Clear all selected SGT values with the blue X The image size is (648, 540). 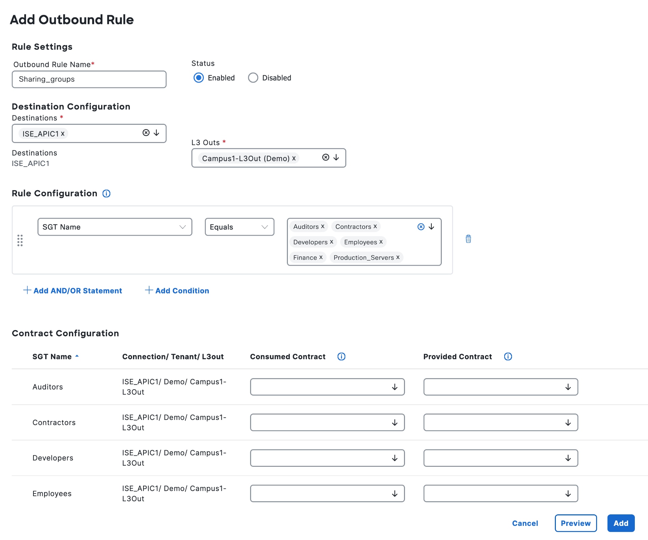coord(421,227)
